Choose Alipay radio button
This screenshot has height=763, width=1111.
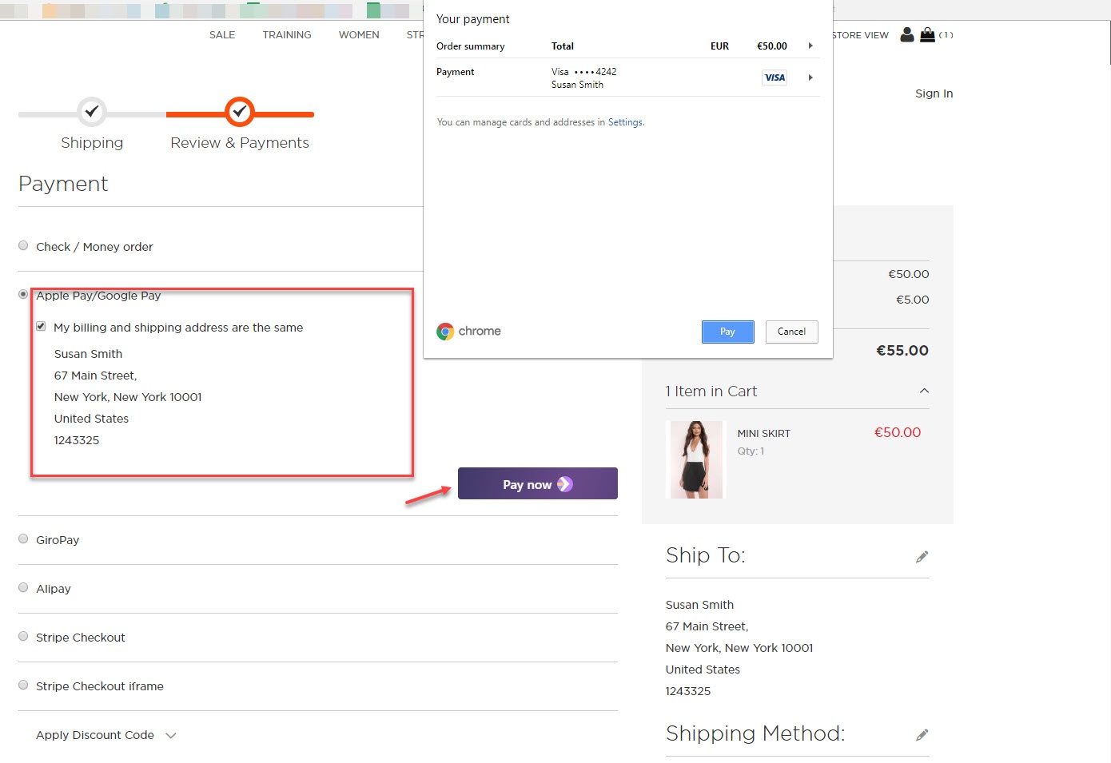click(23, 588)
